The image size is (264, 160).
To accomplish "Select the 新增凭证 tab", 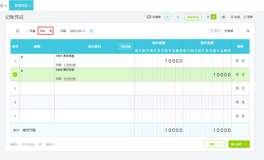I will pyautogui.click(x=21, y=6).
